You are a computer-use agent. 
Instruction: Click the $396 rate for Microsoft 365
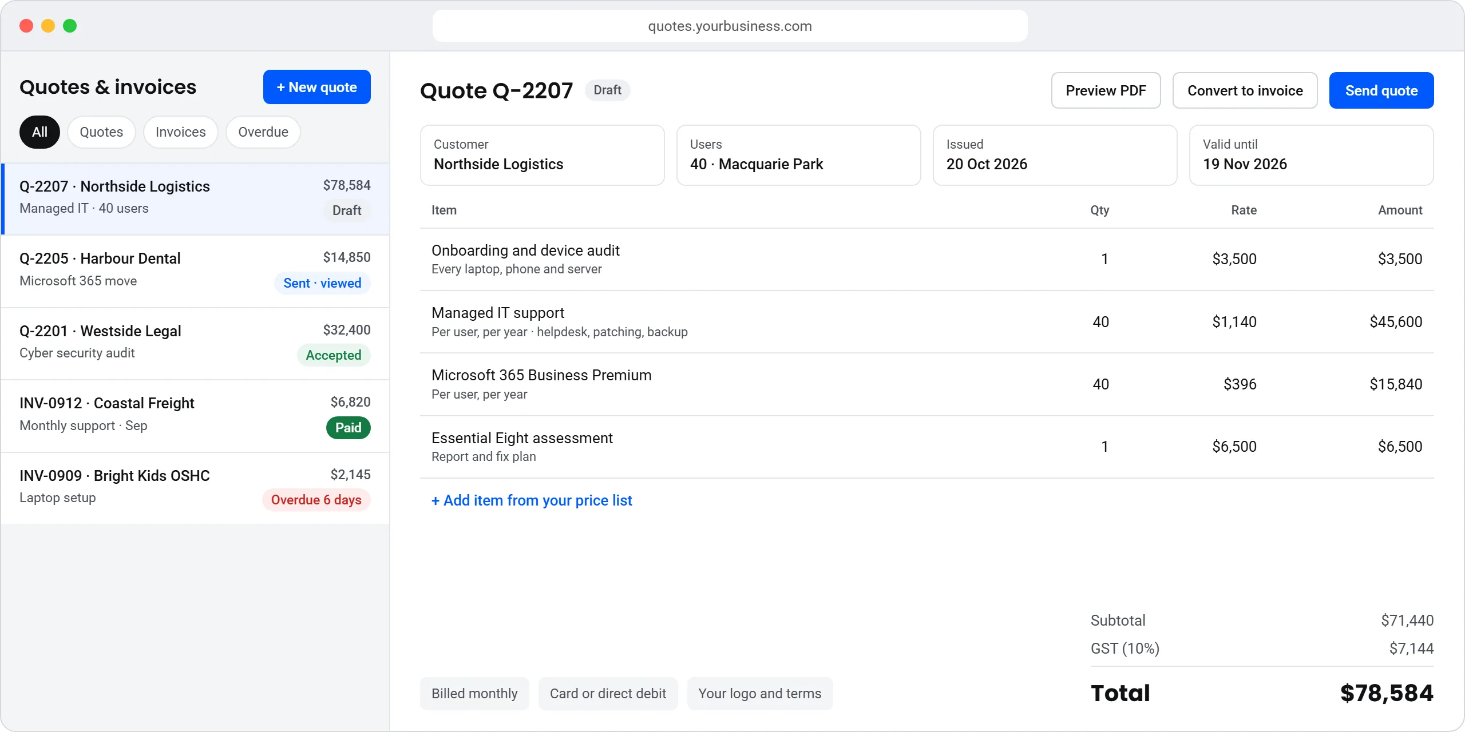[x=1240, y=384]
